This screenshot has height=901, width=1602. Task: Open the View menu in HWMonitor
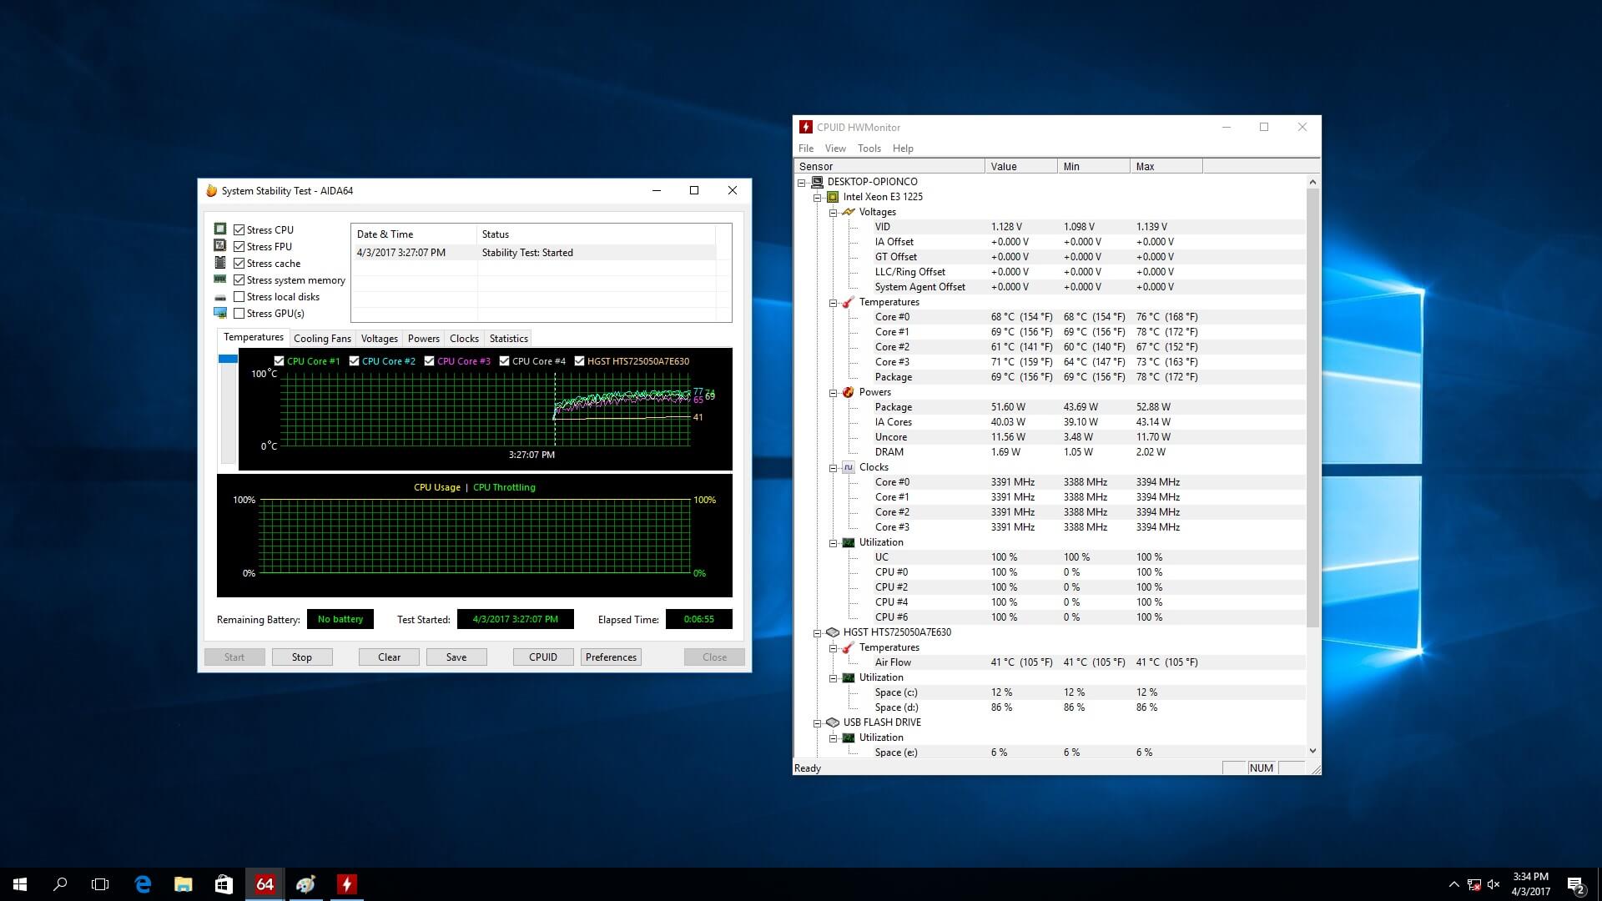(835, 148)
